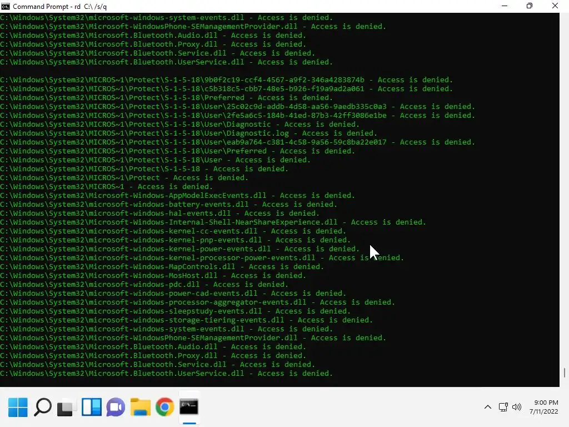569x427 pixels.
Task: Click line with storage-tiering-events.dll
Action: (187, 320)
